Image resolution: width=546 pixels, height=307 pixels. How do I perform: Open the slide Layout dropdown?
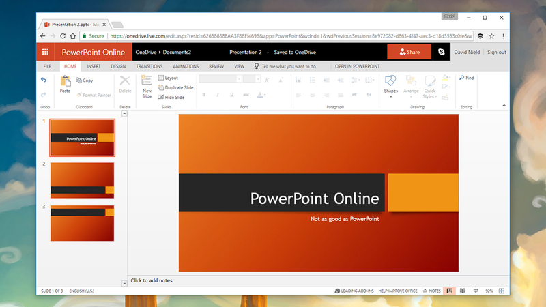(x=168, y=78)
